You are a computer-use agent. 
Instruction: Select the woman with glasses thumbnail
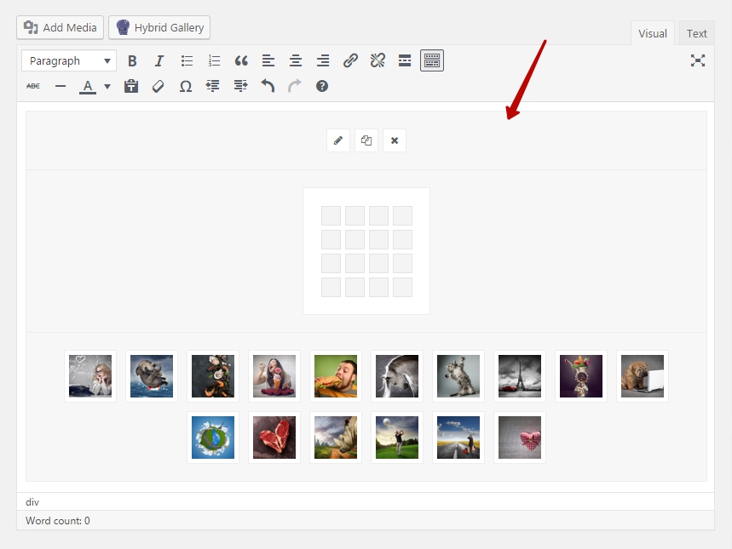[90, 376]
